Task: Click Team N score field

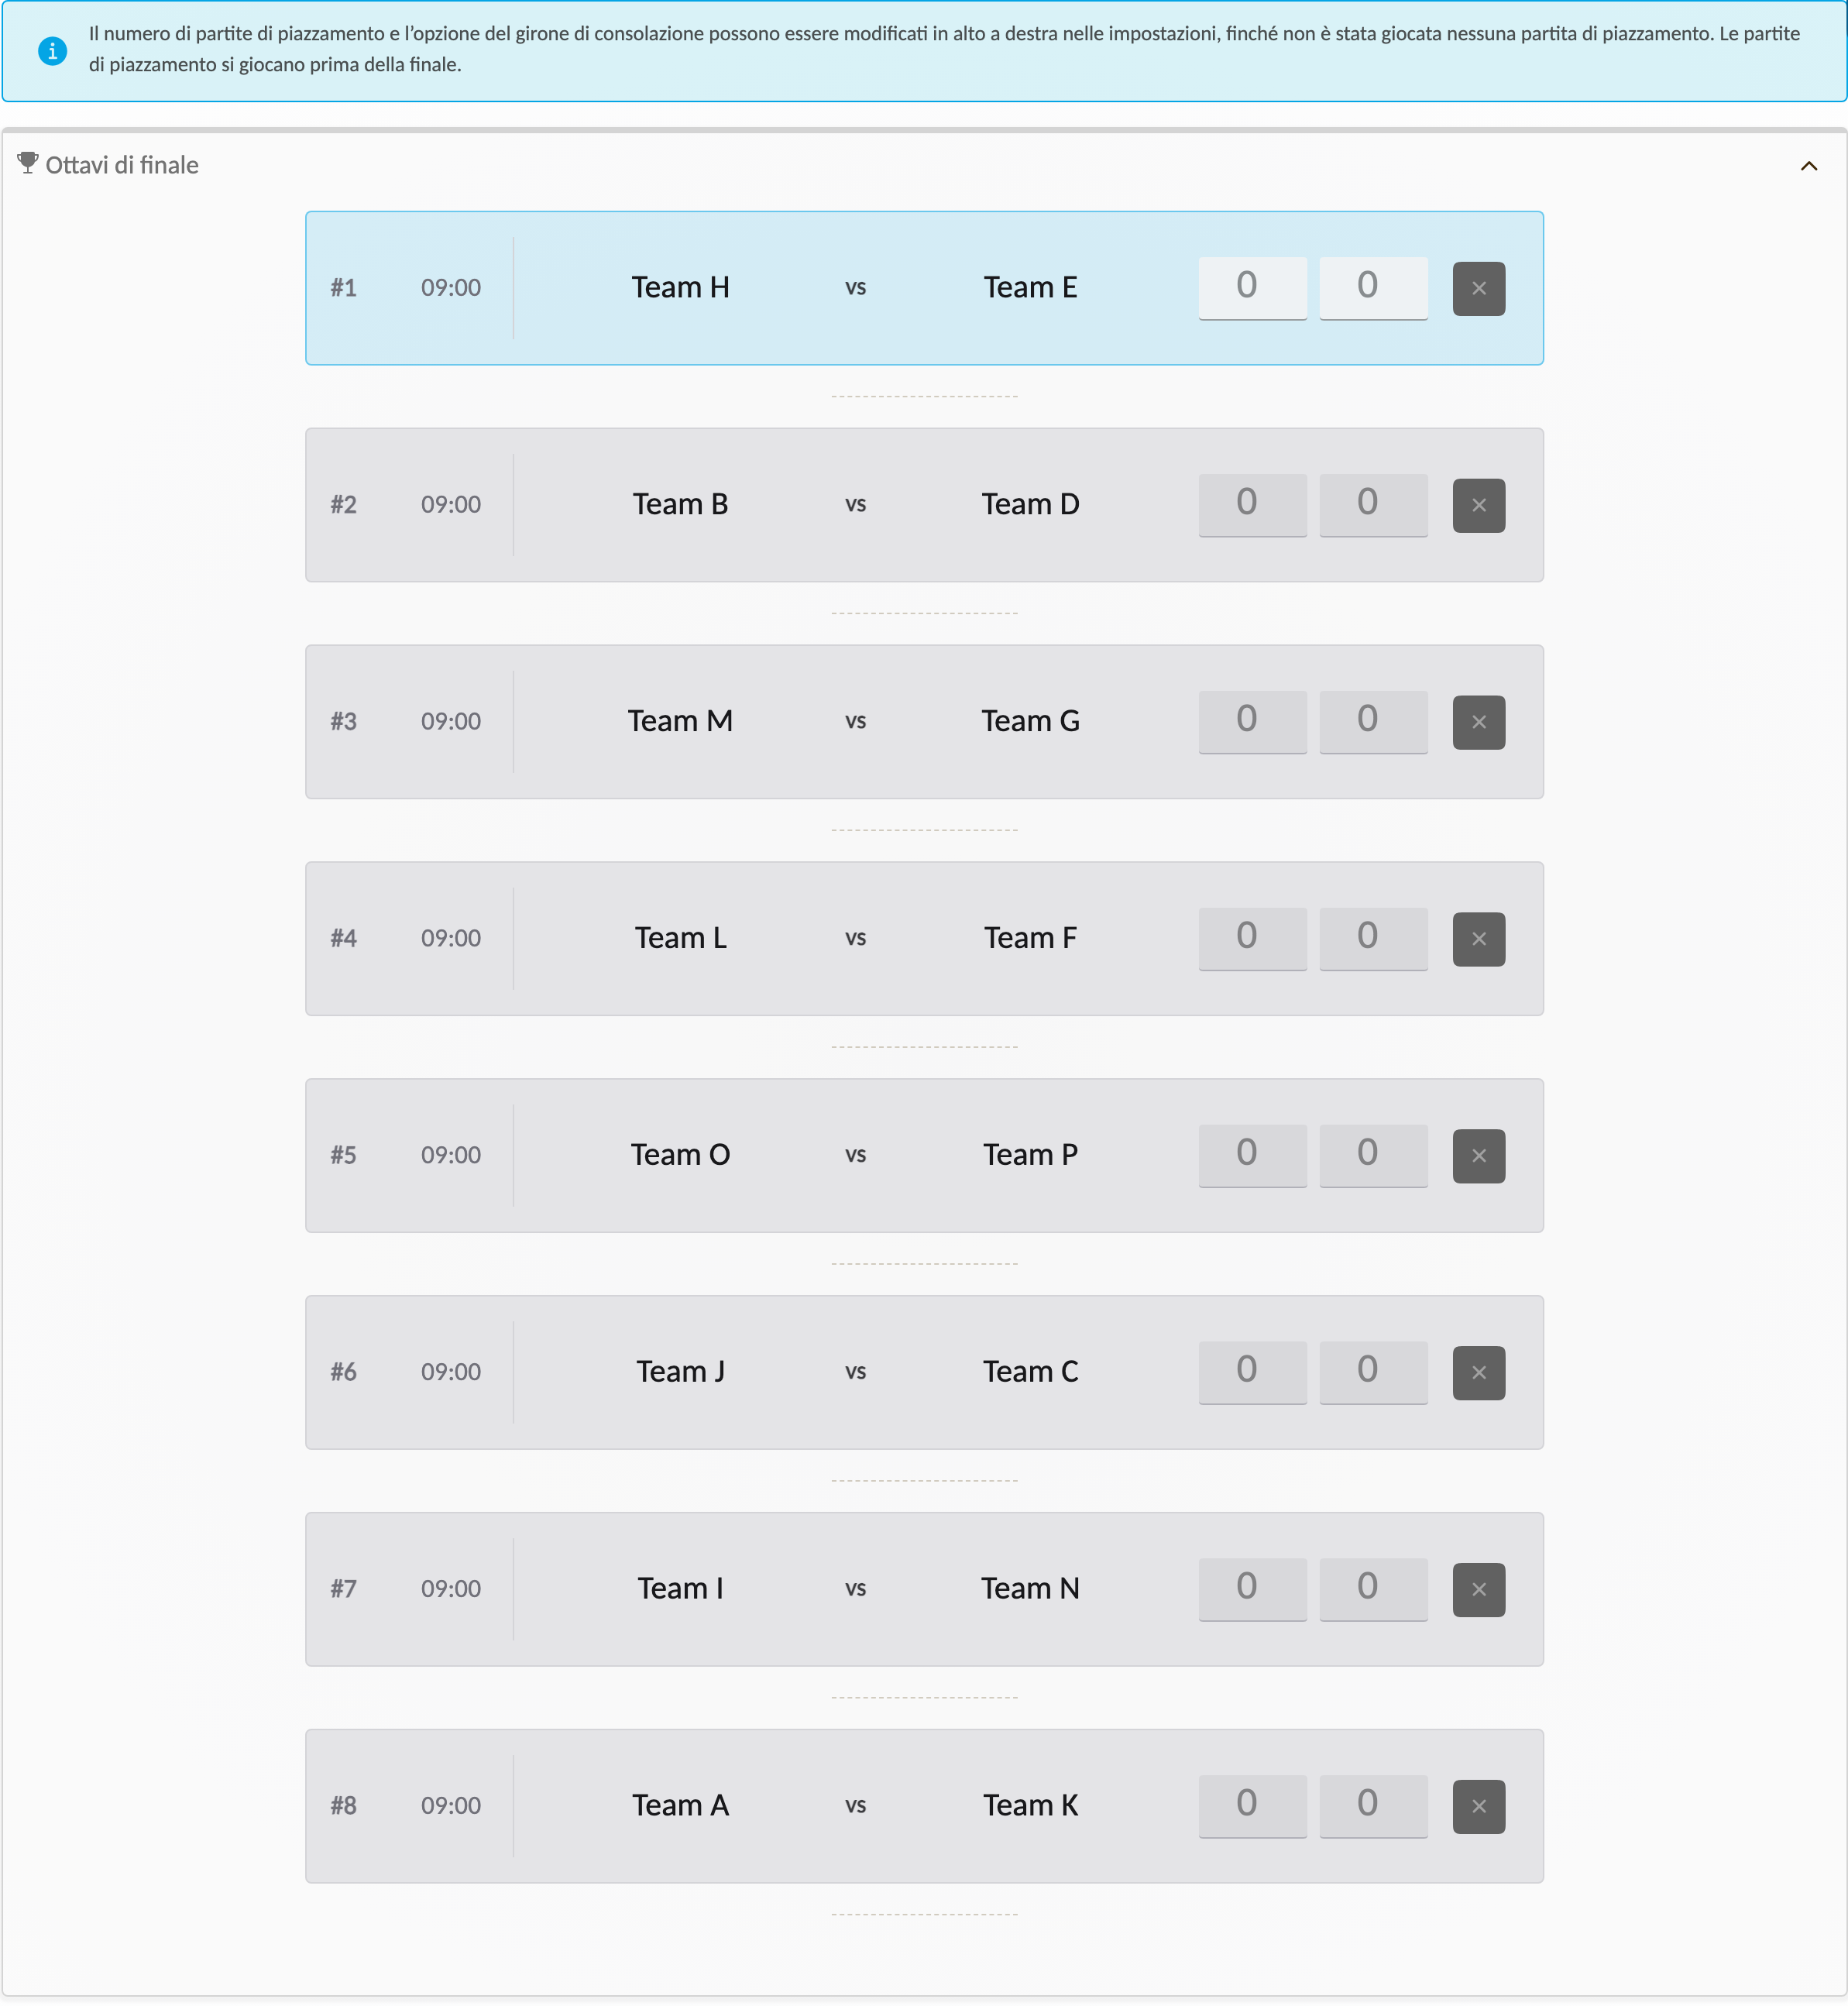Action: (1373, 1590)
